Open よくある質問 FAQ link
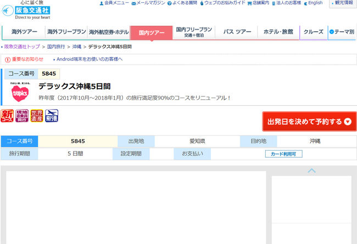 tap(182, 3)
